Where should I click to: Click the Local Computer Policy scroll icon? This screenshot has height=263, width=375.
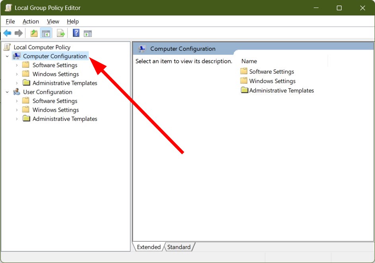pos(7,47)
